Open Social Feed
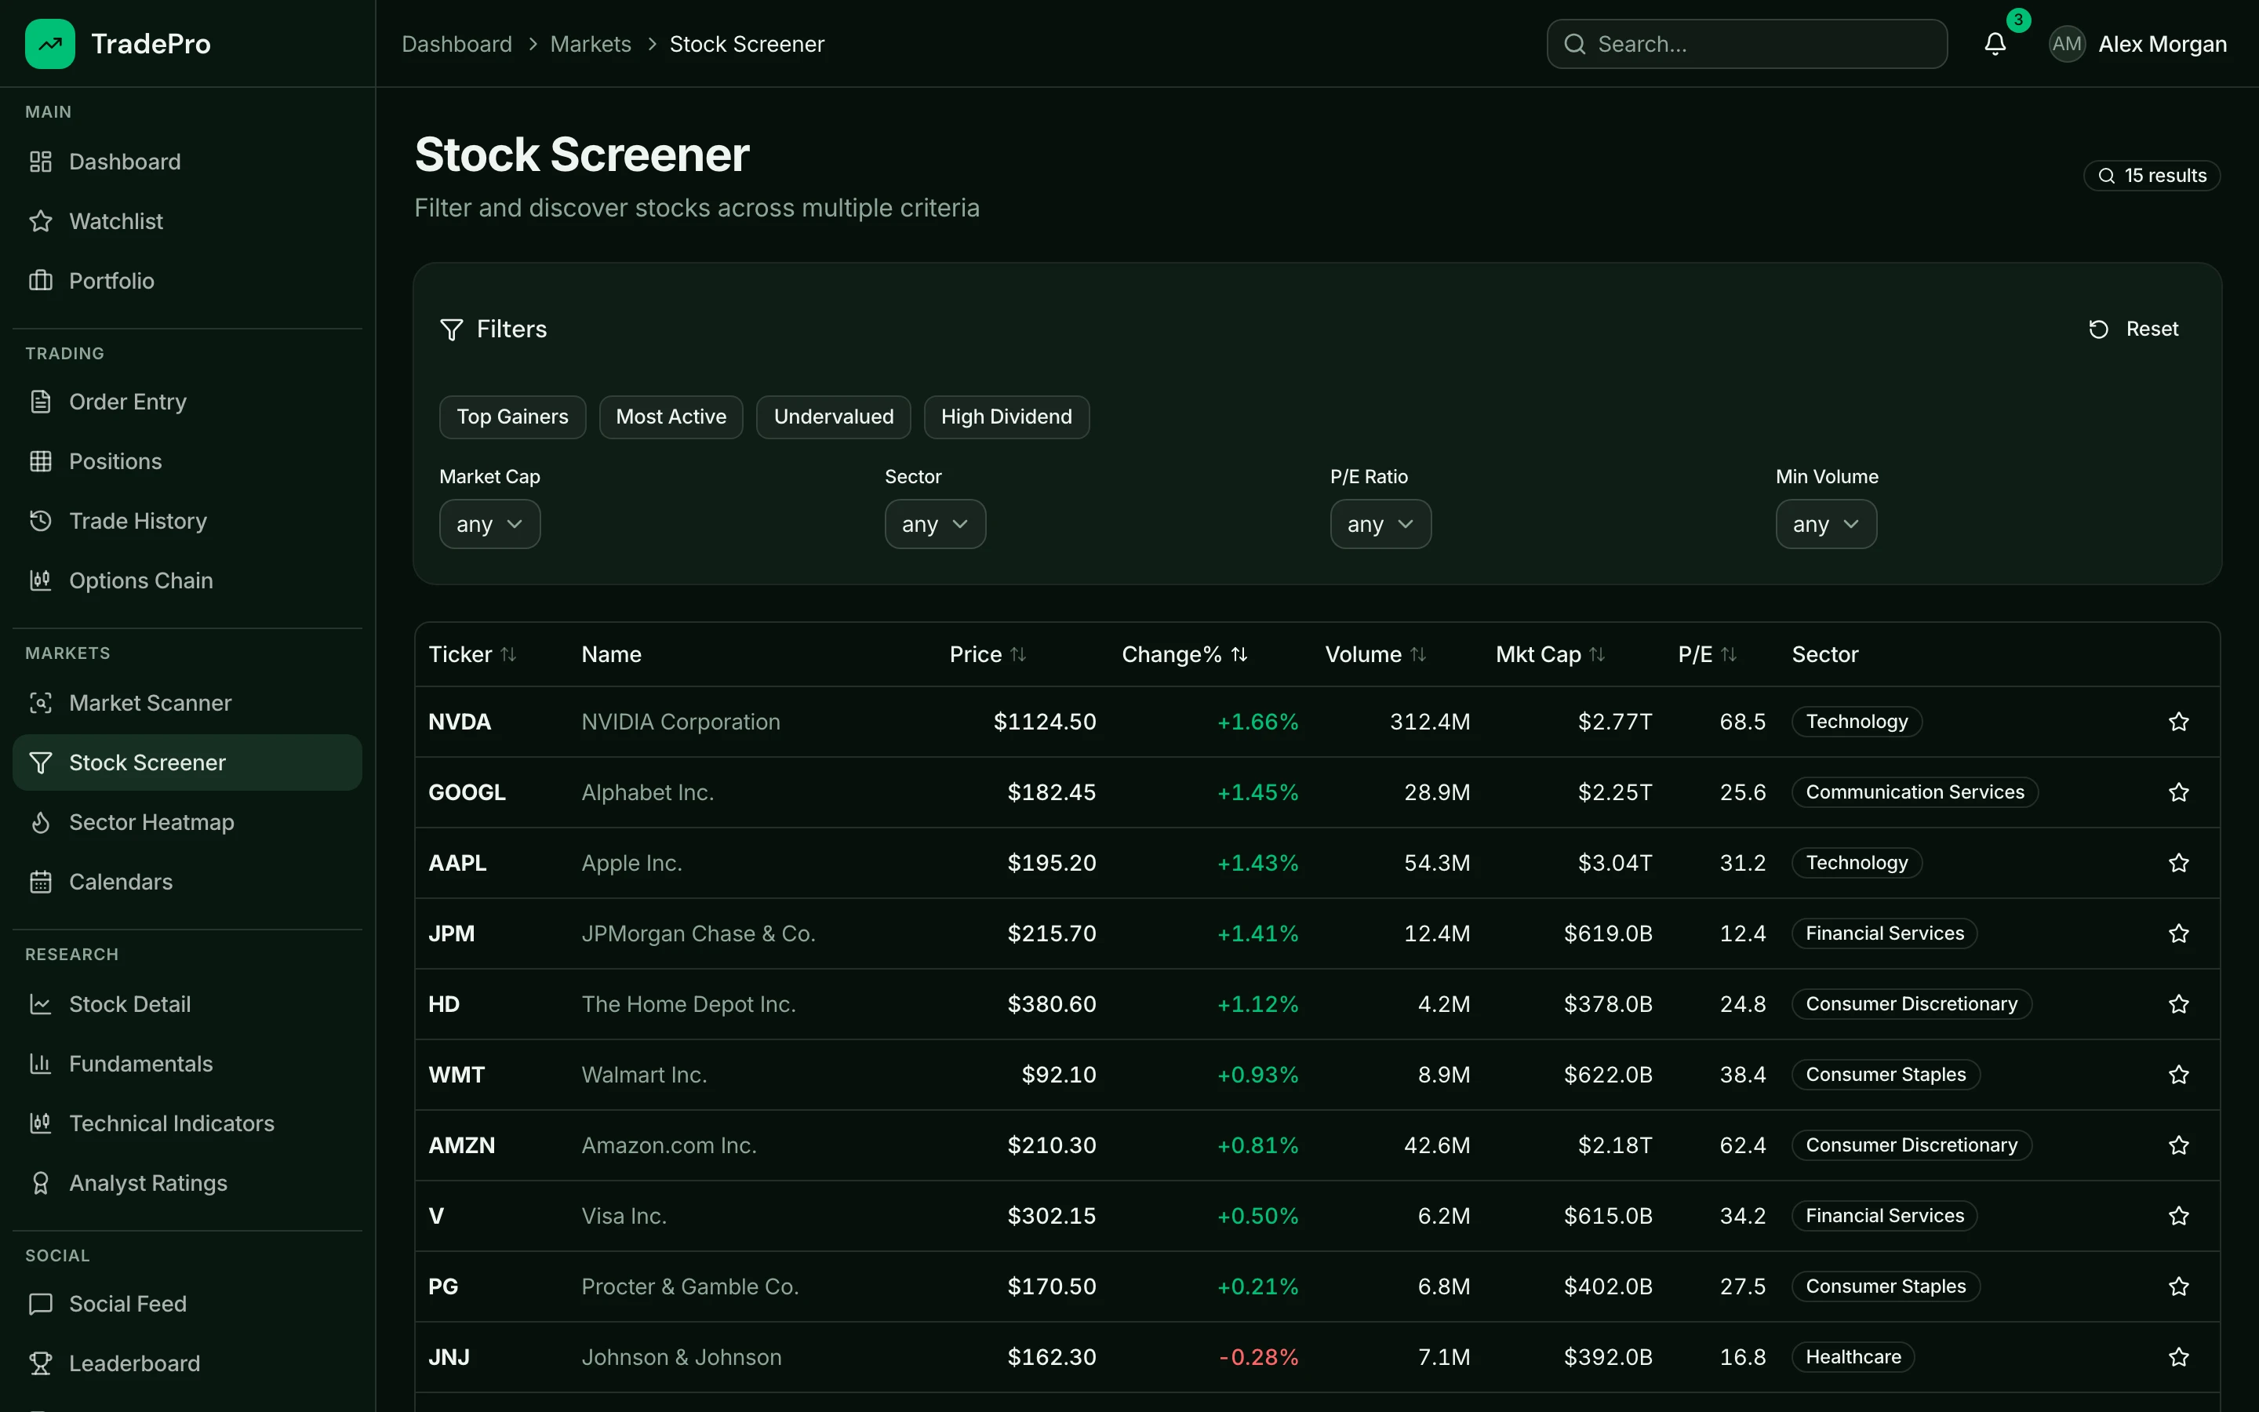This screenshot has width=2259, height=1412. [x=187, y=1305]
